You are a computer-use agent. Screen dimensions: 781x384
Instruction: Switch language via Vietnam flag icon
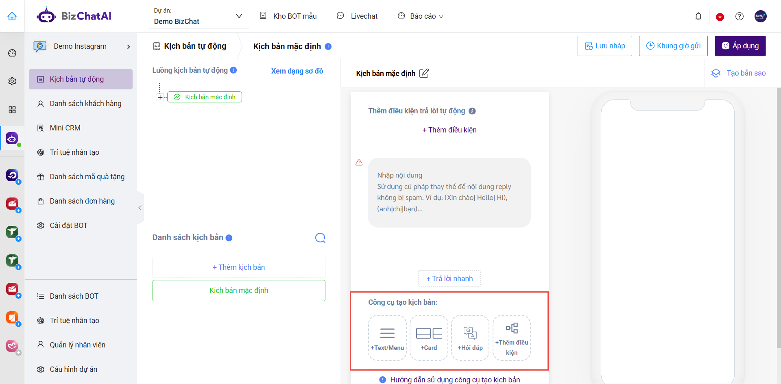coord(720,17)
